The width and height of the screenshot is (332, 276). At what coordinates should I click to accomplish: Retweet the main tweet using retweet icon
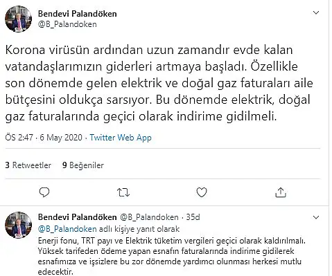(123, 192)
